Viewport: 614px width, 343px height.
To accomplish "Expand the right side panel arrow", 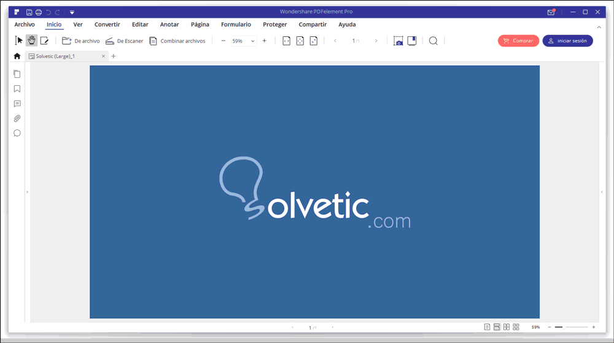I will 602,192.
